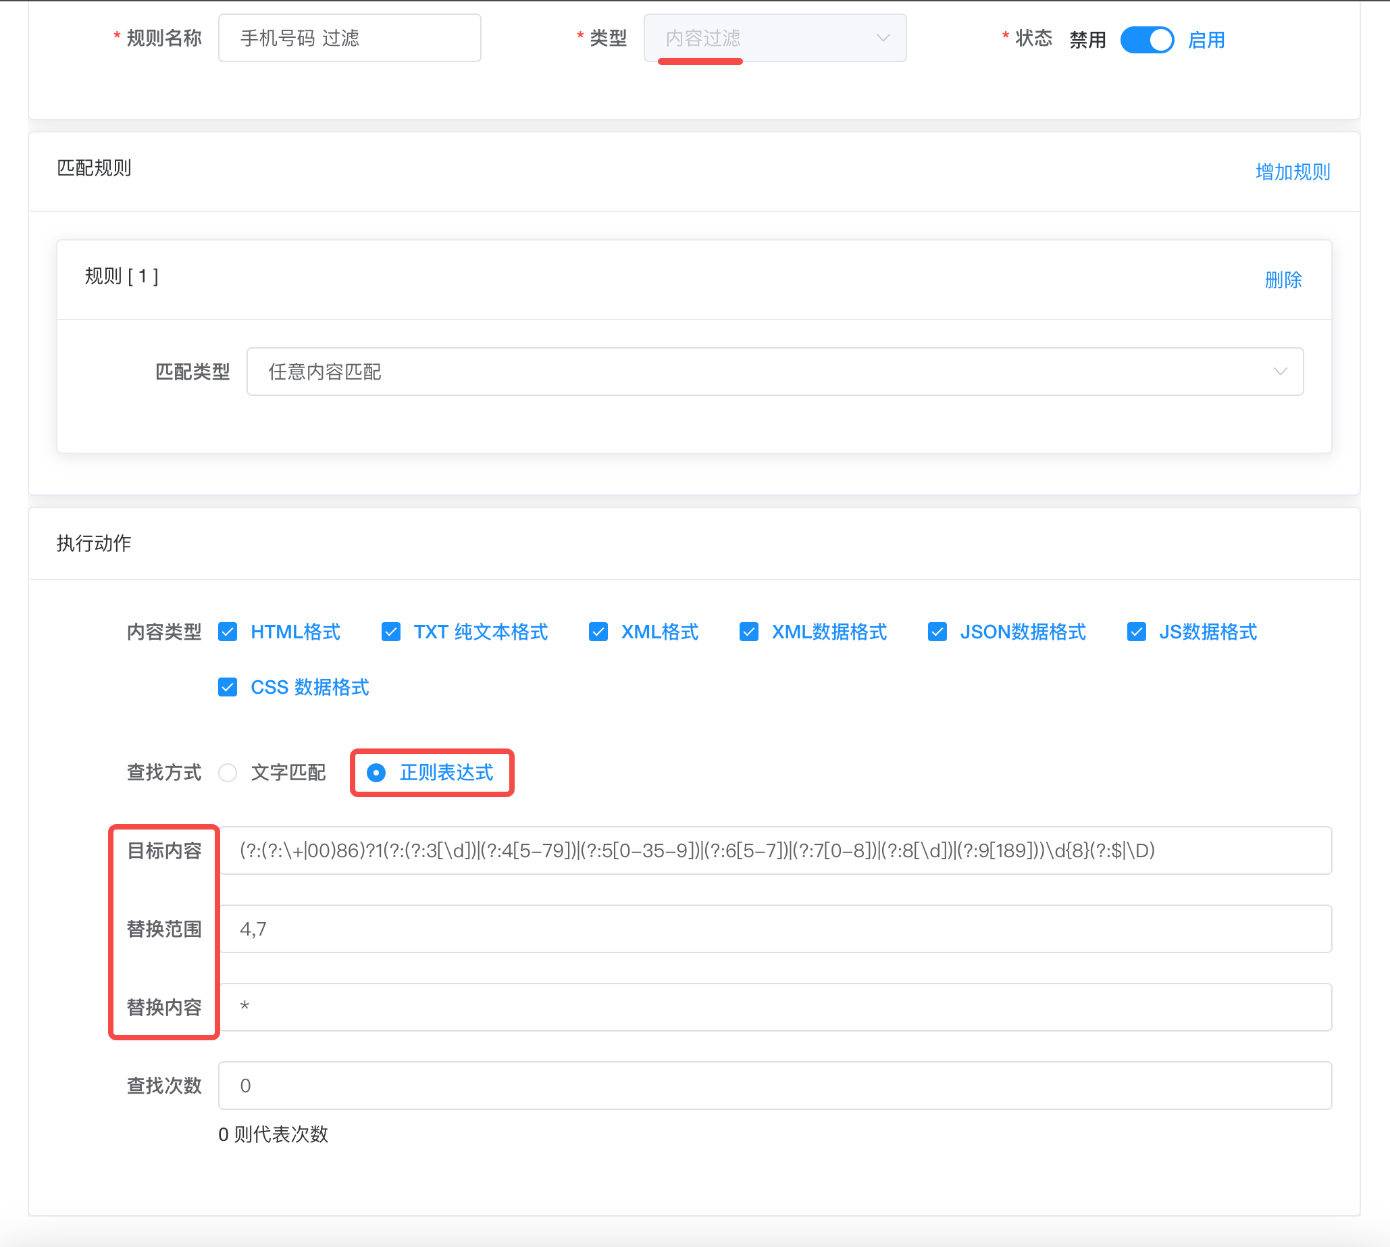Viewport: 1390px width, 1247px height.
Task: Click the 替换内容 input field
Action: [775, 1007]
